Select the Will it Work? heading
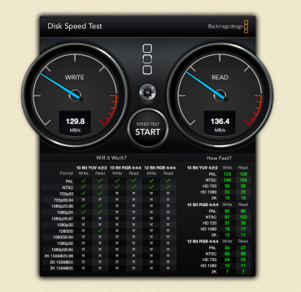Screen dimensions: 301x292 111,157
